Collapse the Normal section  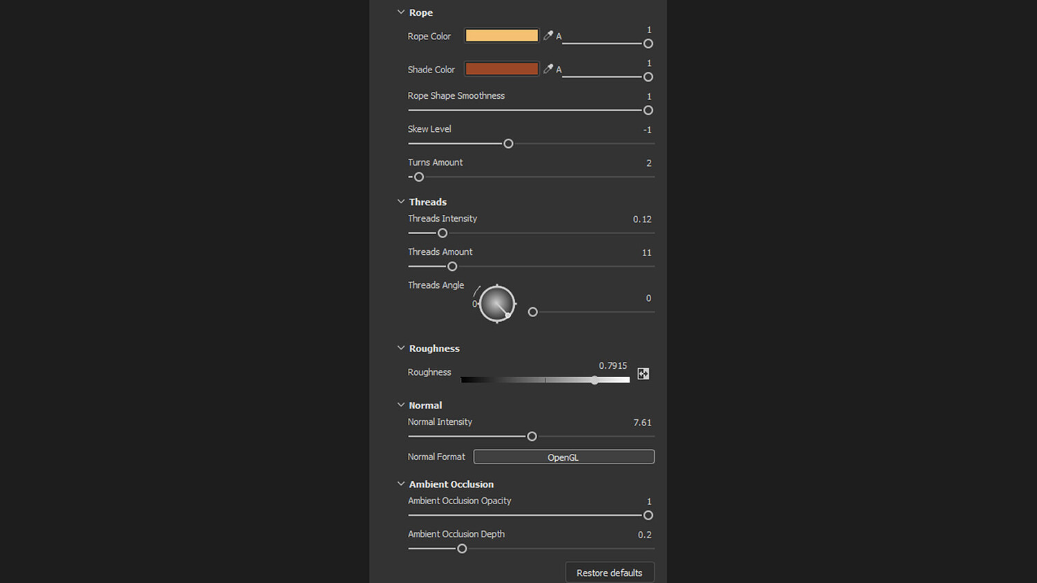401,405
